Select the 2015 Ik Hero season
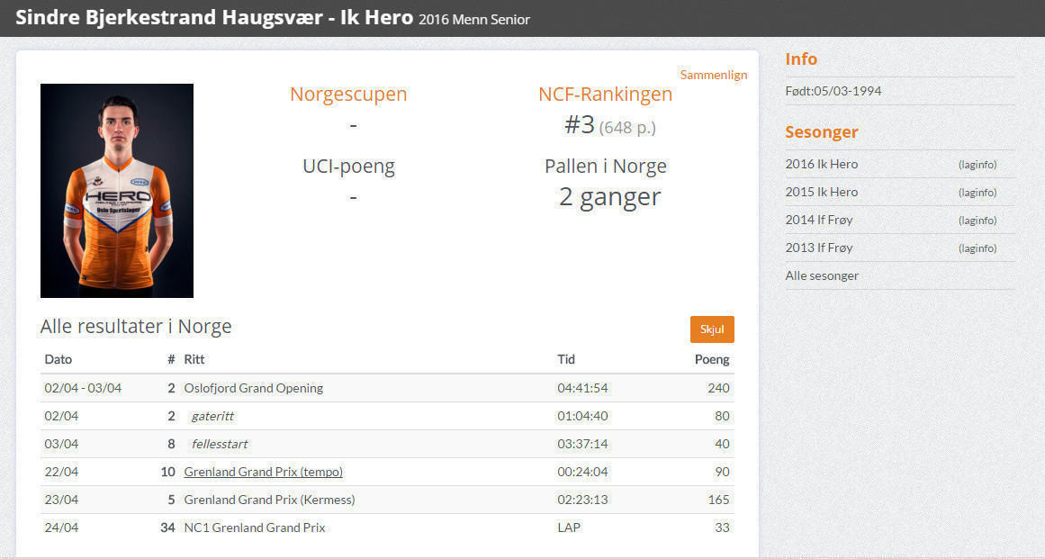The image size is (1045, 559). pos(821,192)
